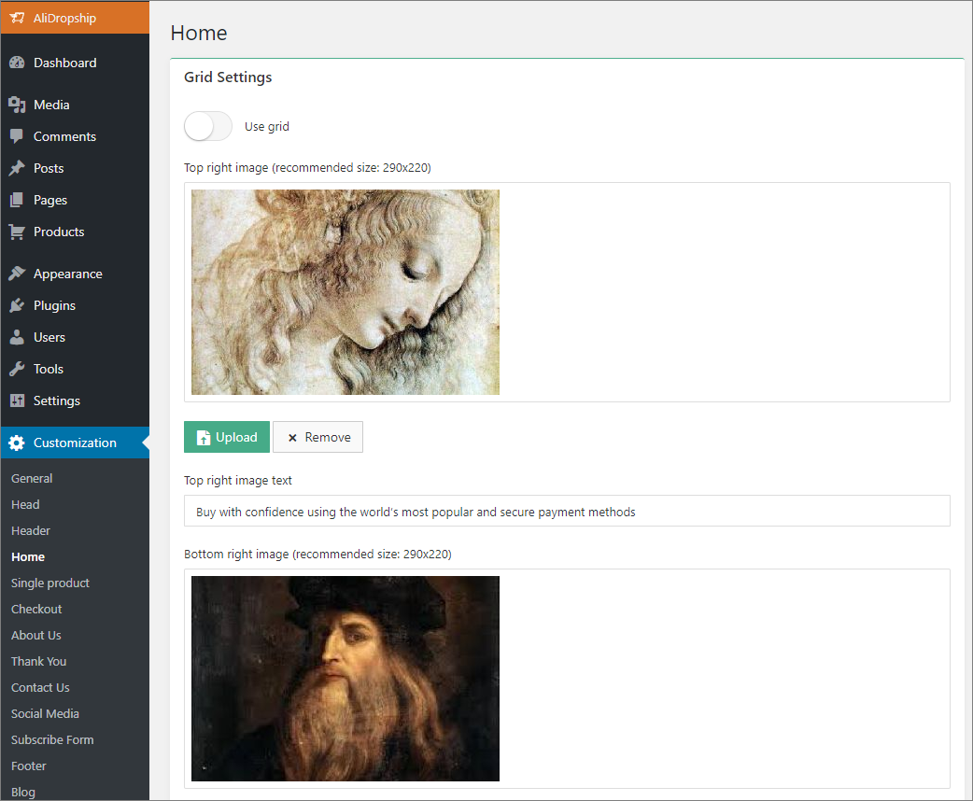Go to Plugins
The height and width of the screenshot is (801, 973).
click(x=75, y=305)
